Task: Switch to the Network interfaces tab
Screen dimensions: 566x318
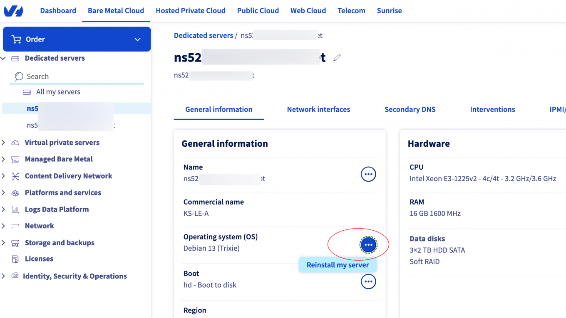Action: 318,110
